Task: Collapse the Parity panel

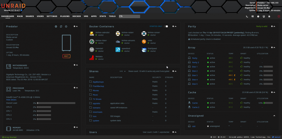Action: 274,27
